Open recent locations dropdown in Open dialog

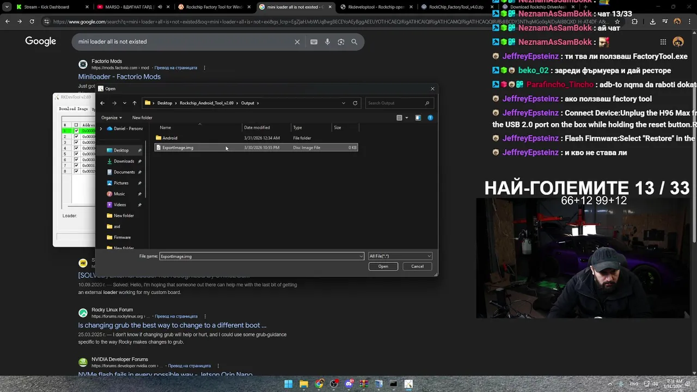[125, 103]
